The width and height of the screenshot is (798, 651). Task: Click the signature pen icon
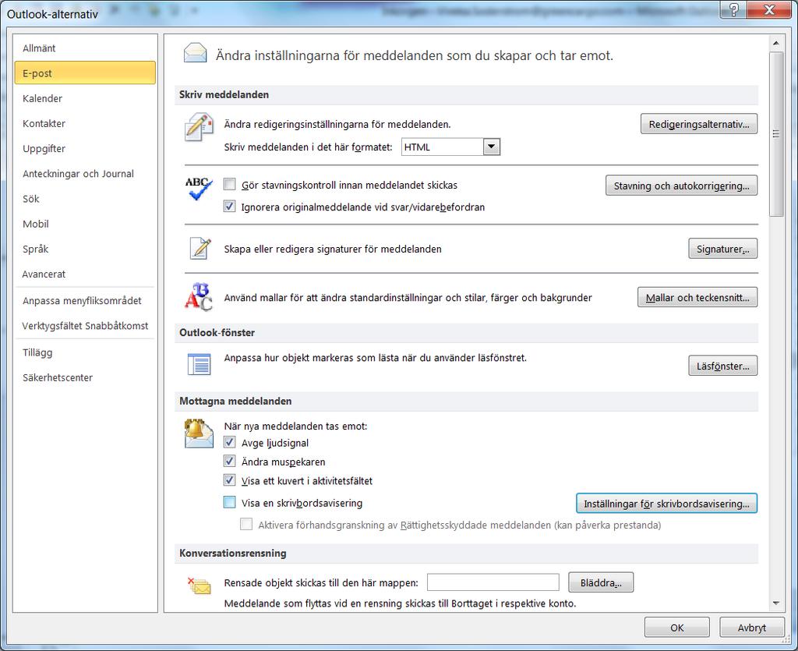pos(200,249)
